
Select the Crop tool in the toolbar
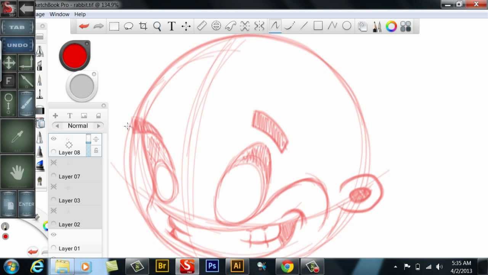143,26
